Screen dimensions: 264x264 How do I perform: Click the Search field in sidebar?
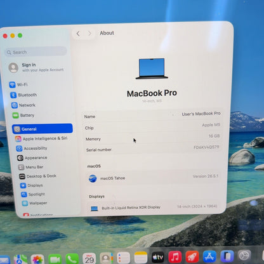click(36, 52)
